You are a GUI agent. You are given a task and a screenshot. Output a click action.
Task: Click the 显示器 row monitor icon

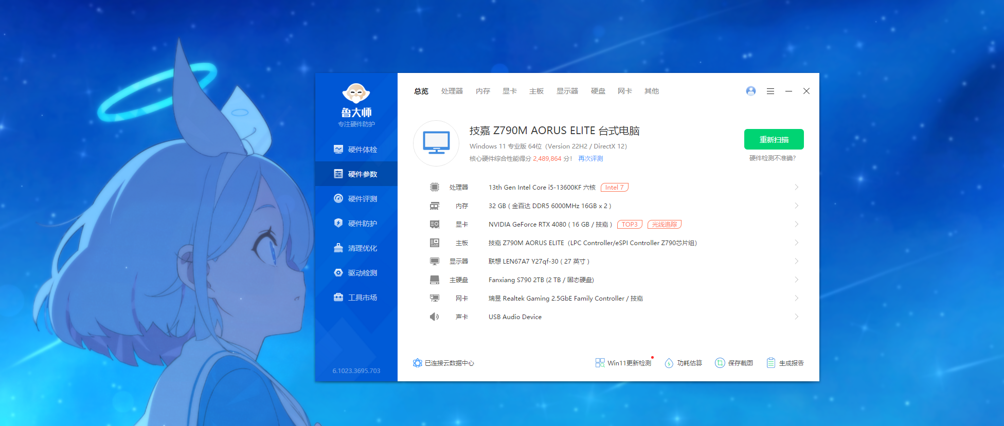435,261
